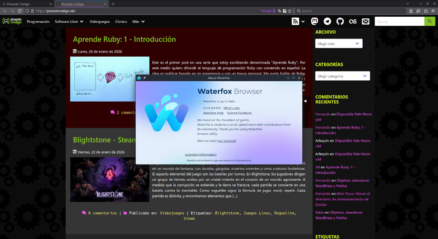Open Aprende Ruby: 1 - Introducción post title
438x239 pixels.
point(124,39)
